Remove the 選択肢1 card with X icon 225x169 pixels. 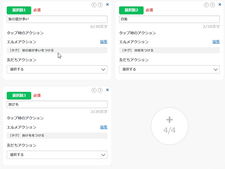pyautogui.click(x=107, y=5)
